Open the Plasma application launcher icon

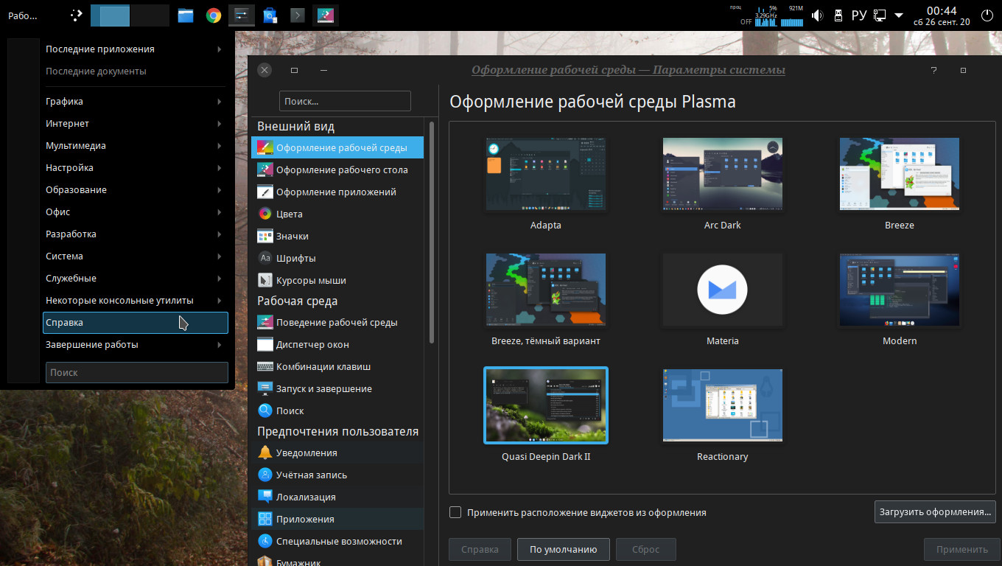pos(77,15)
